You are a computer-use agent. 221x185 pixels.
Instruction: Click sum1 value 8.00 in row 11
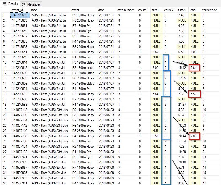(x=156, y=68)
